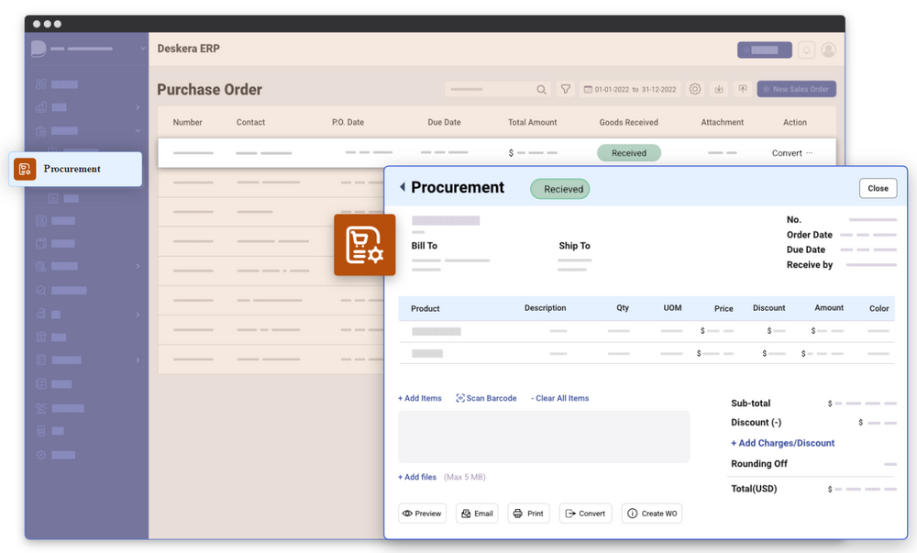The image size is (917, 553).
Task: Click the Add Charges/Discount link
Action: [x=782, y=443]
